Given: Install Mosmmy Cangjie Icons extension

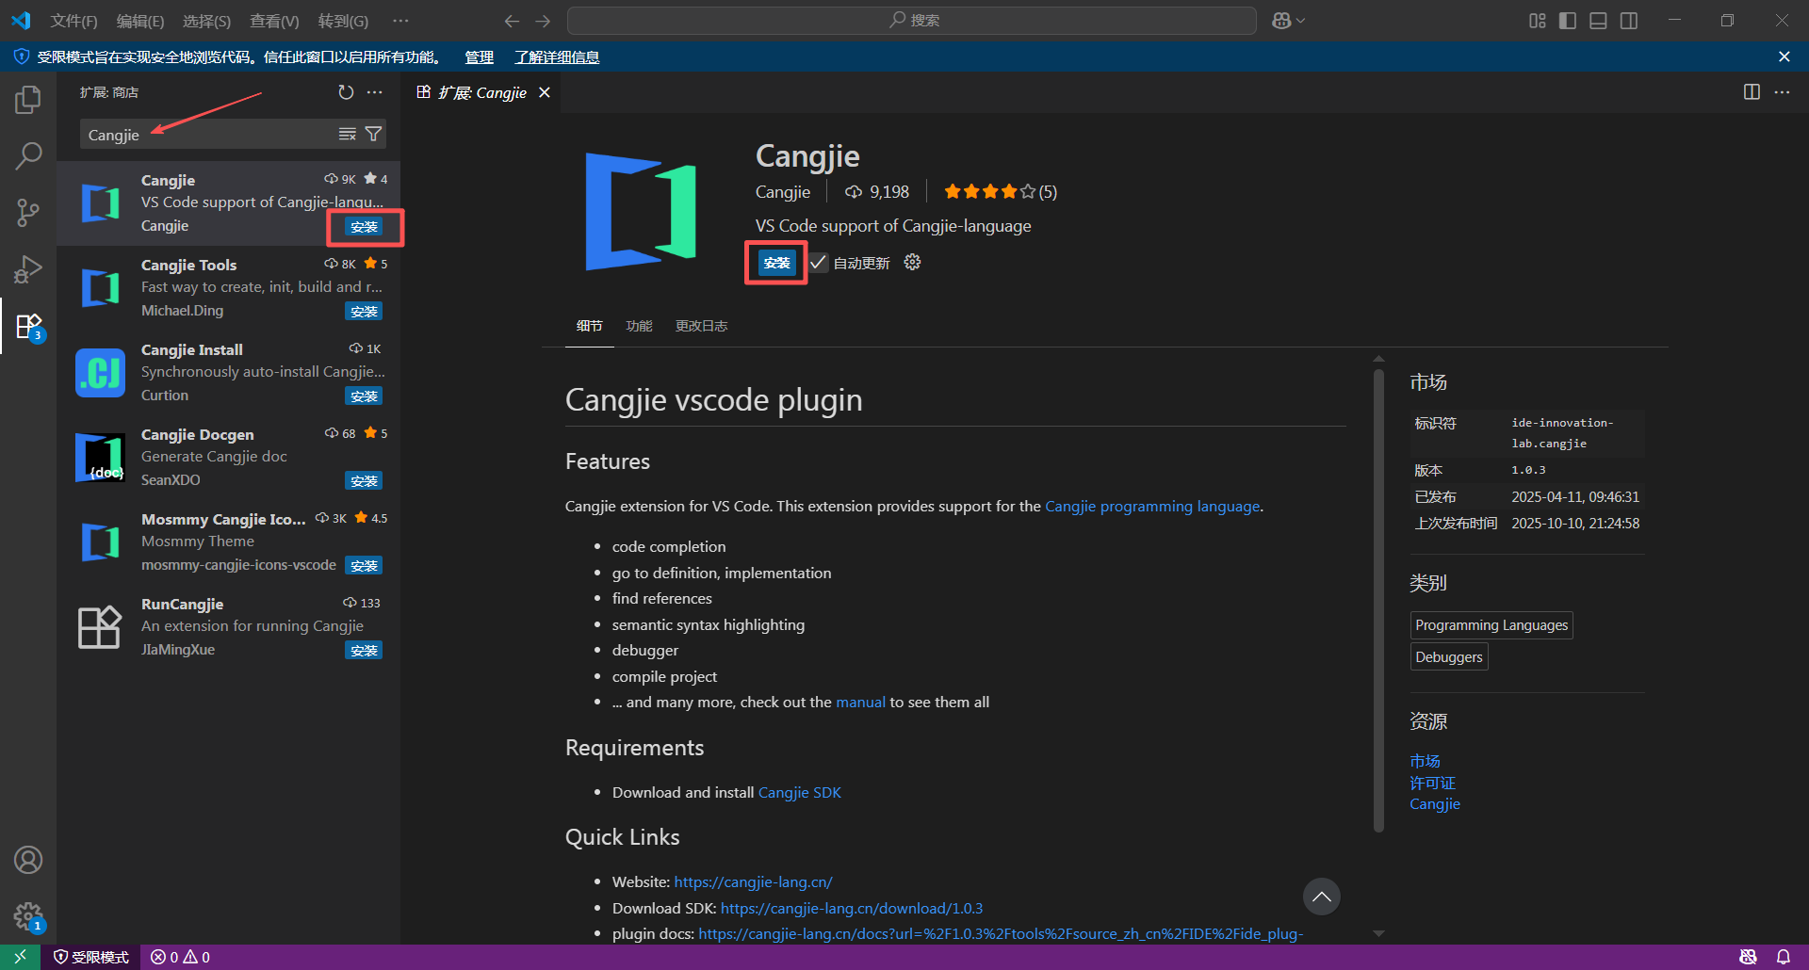Looking at the screenshot, I should [364, 566].
